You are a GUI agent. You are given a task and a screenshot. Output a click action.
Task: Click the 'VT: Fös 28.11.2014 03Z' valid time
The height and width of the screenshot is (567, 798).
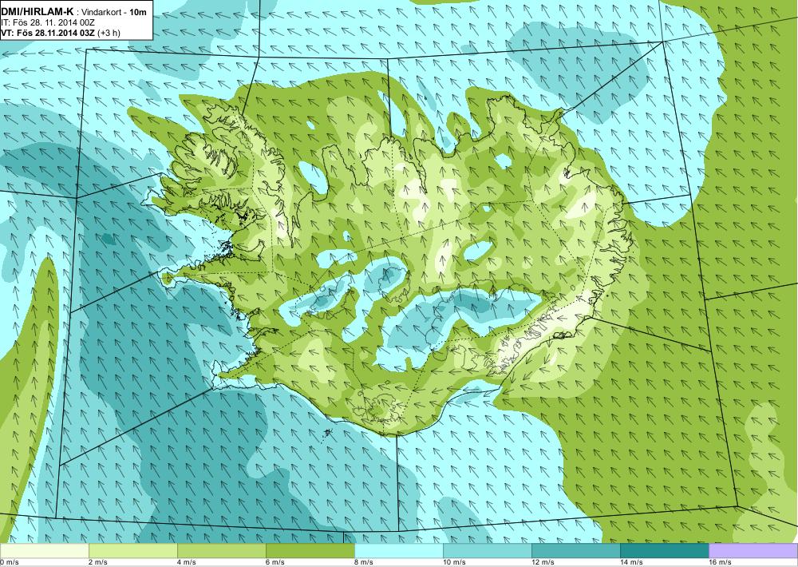[x=49, y=33]
